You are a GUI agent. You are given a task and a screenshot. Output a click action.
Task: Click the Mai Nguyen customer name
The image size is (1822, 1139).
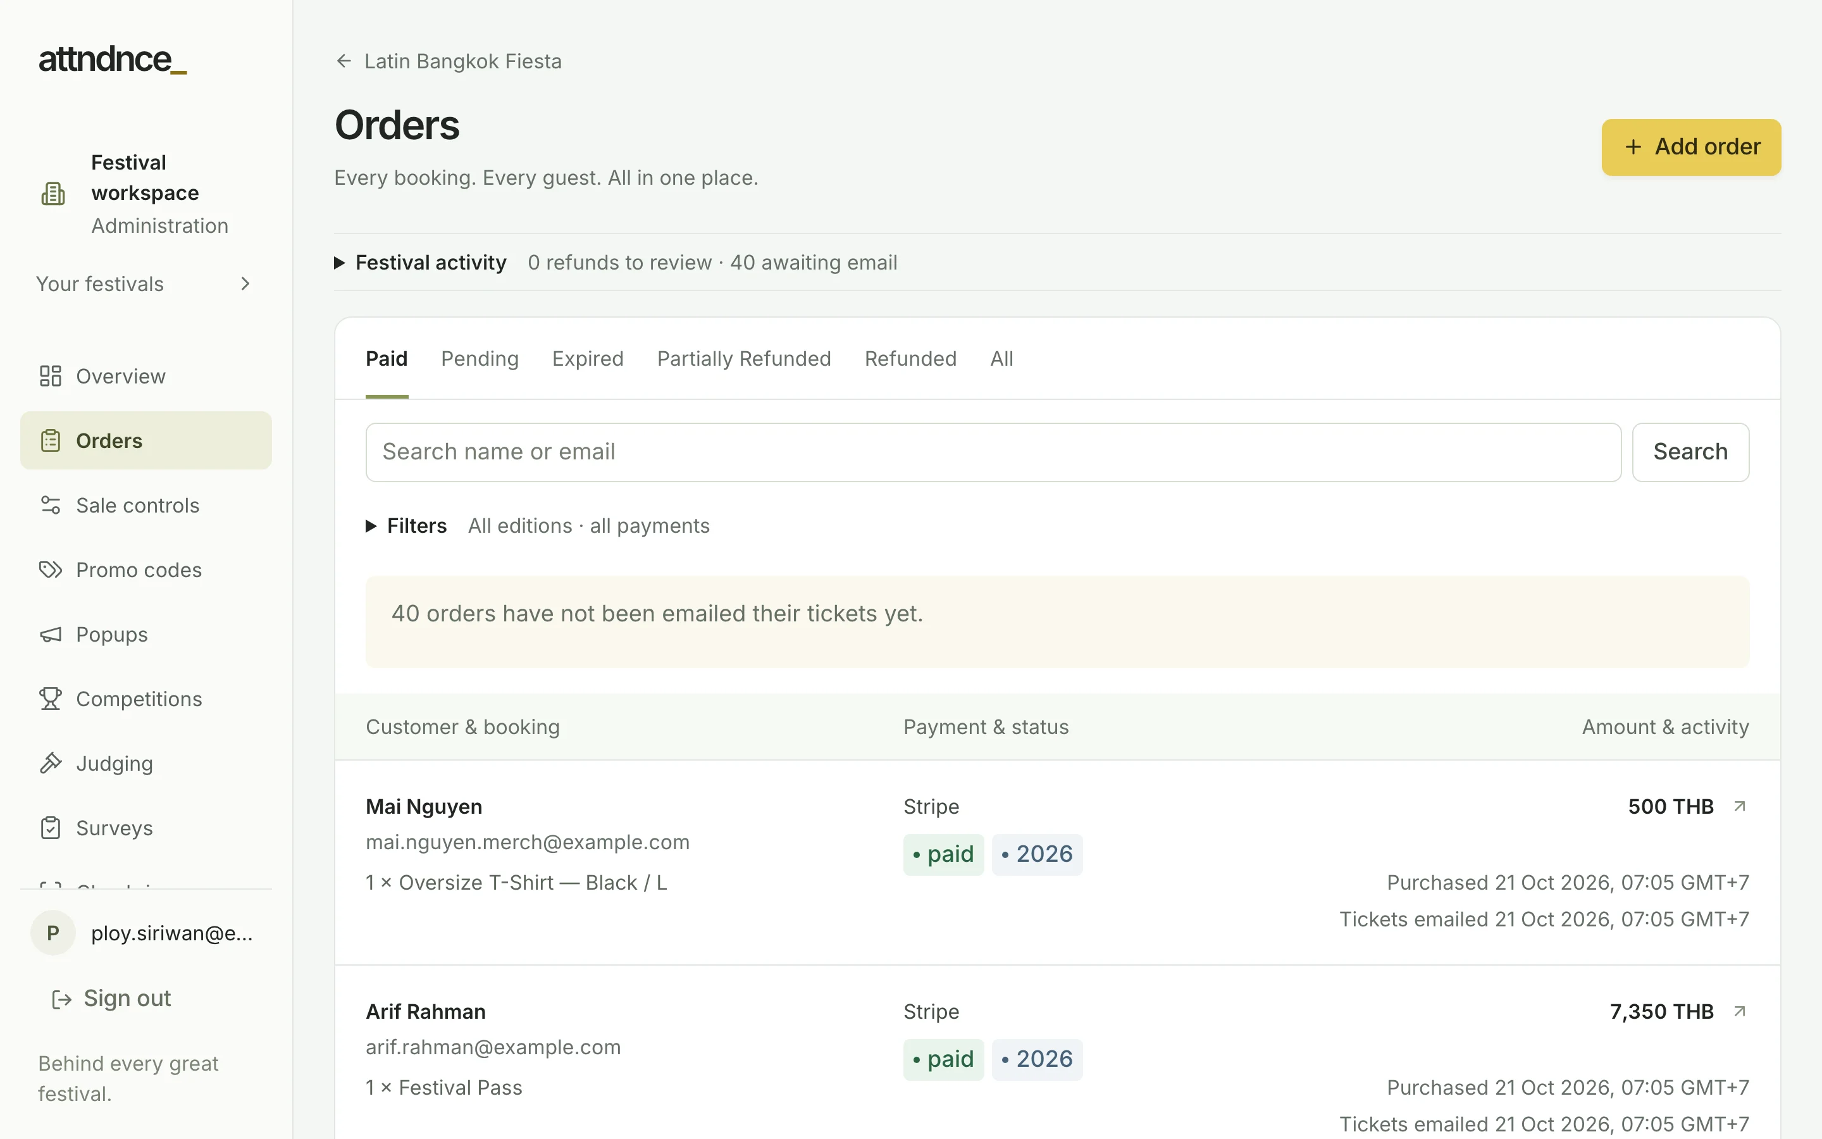click(x=424, y=807)
